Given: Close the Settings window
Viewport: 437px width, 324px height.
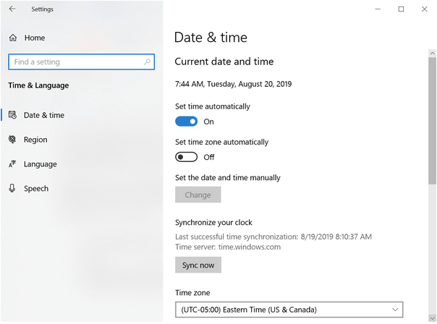Looking at the screenshot, I should 425,9.
